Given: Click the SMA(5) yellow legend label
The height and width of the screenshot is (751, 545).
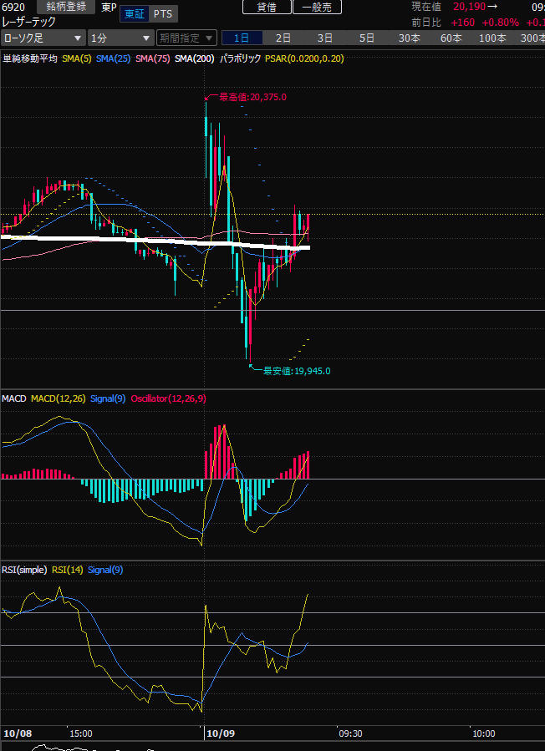Looking at the screenshot, I should (x=77, y=58).
